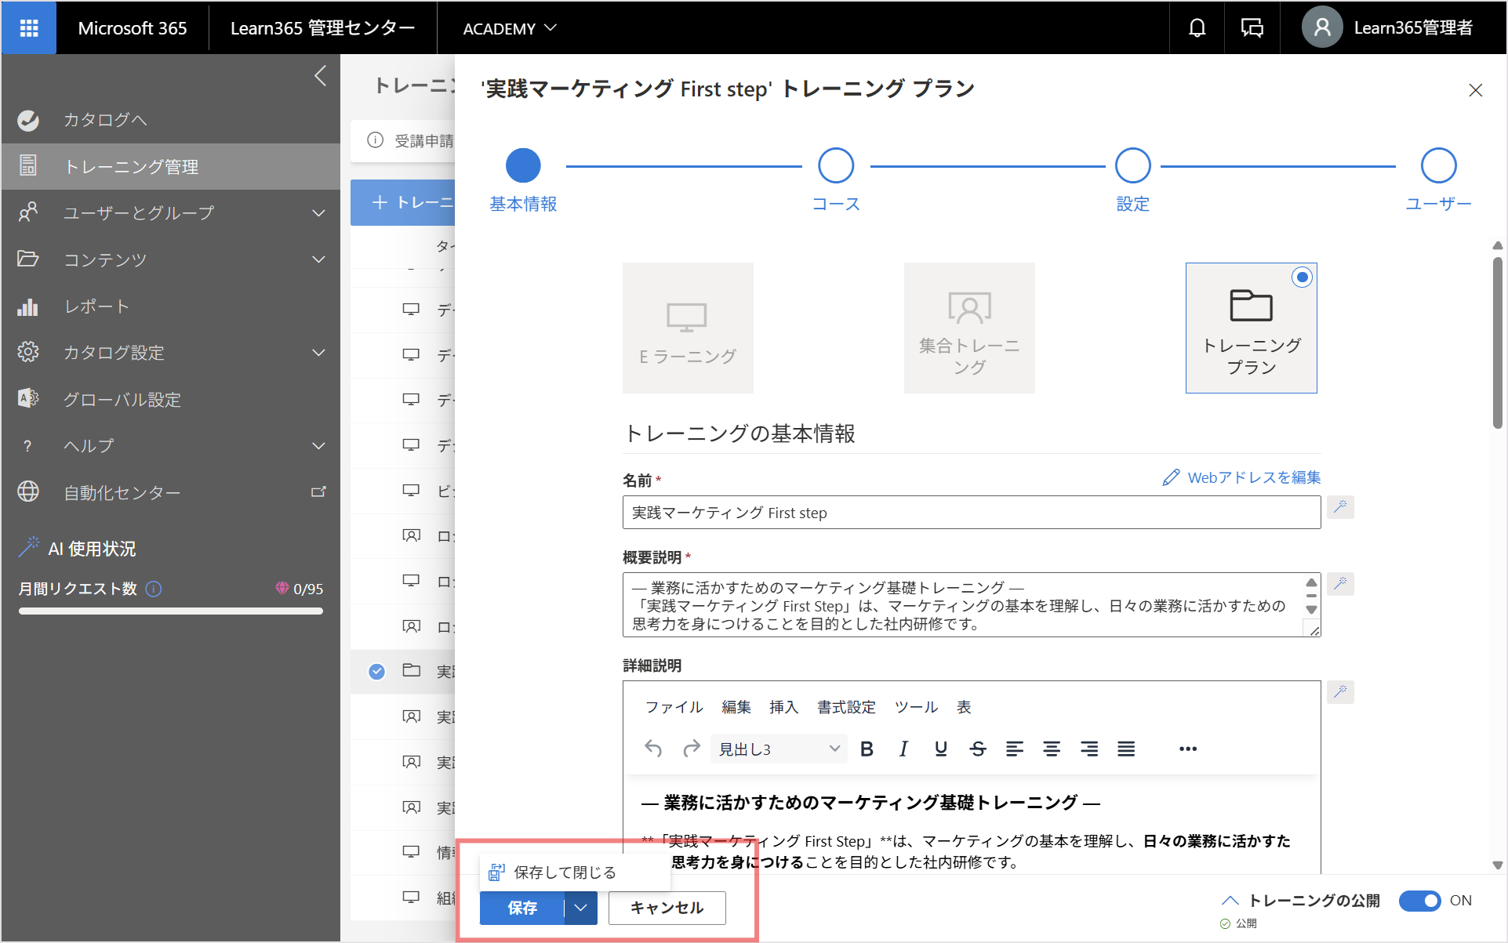The width and height of the screenshot is (1508, 943).
Task: Click AI wand next to 名前 field
Action: [1340, 507]
